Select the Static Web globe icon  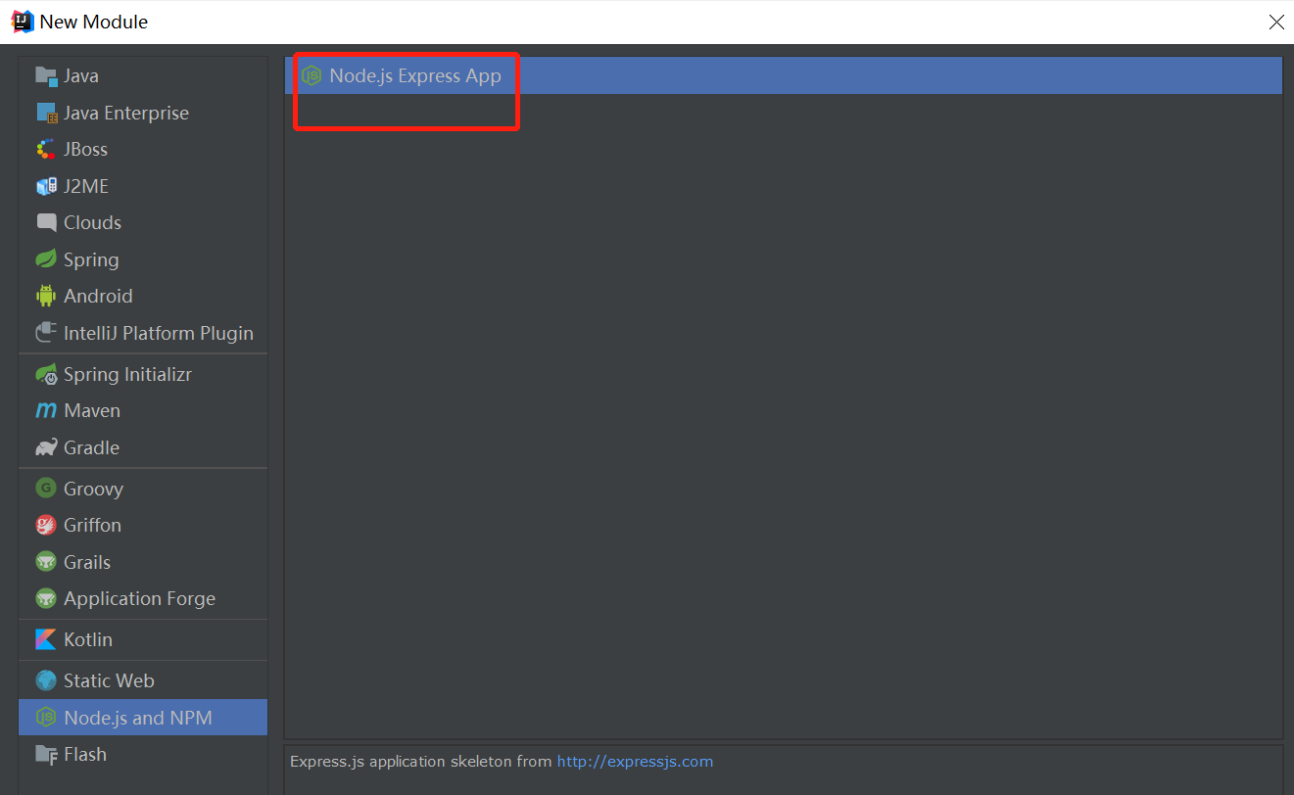point(46,680)
